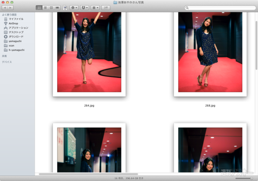Select the thumbnail with the green signboard

(89, 148)
